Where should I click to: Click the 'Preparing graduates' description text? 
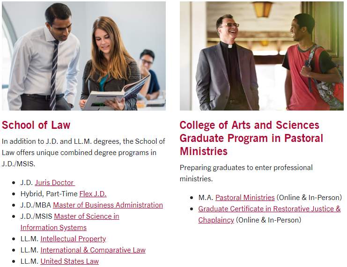[x=246, y=173]
